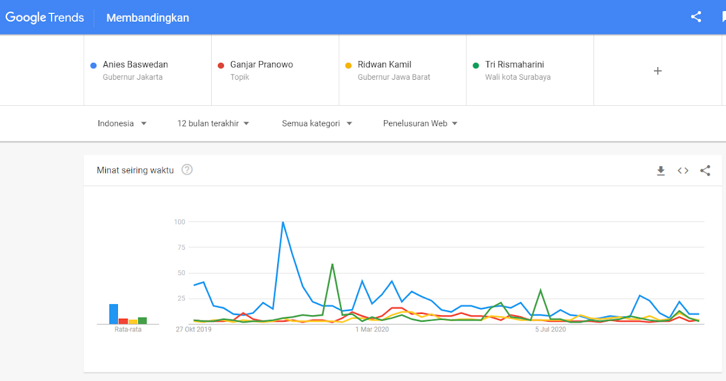Viewport: 726px width, 381px height.
Task: Add a new comparison term with plus
Action: pos(658,71)
